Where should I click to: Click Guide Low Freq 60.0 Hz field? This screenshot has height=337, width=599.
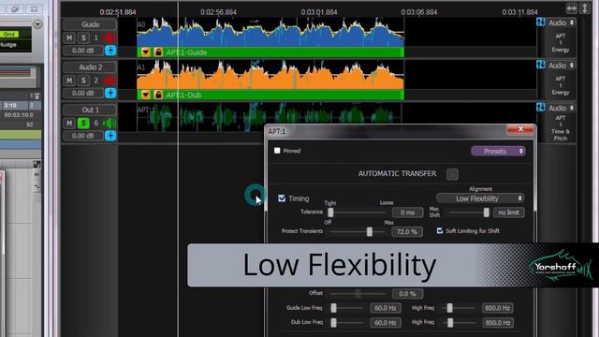point(386,308)
